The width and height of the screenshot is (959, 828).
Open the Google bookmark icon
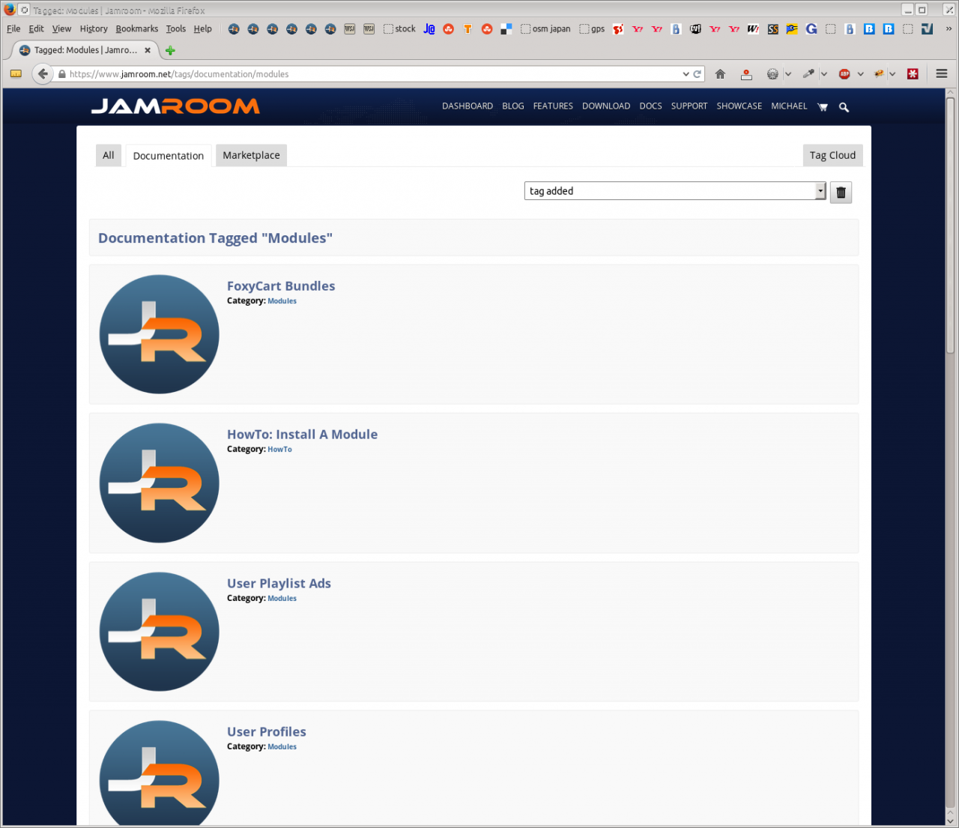tap(811, 29)
